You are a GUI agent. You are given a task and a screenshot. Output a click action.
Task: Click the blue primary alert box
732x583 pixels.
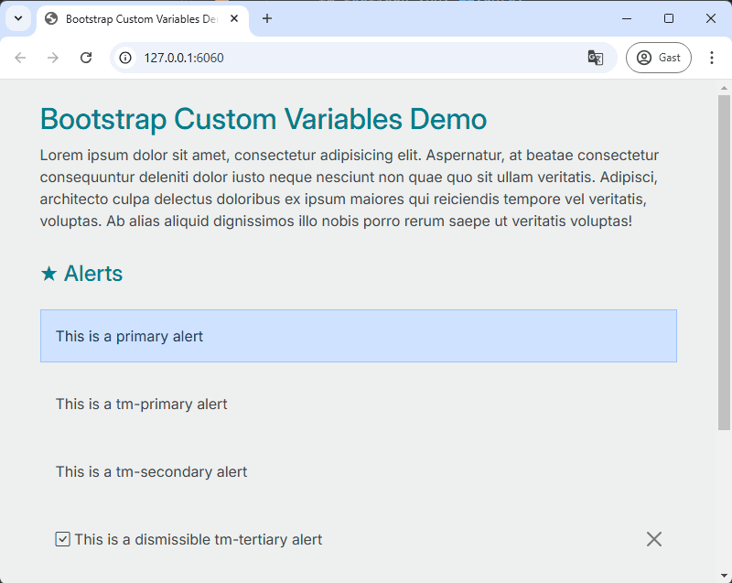pyautogui.click(x=359, y=336)
